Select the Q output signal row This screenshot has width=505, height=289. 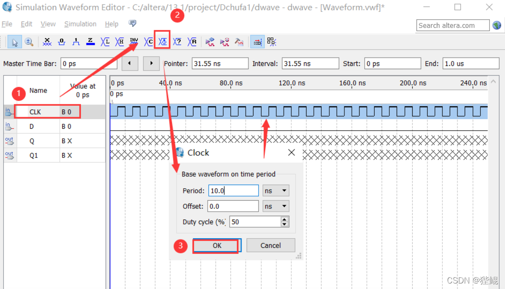click(x=54, y=141)
